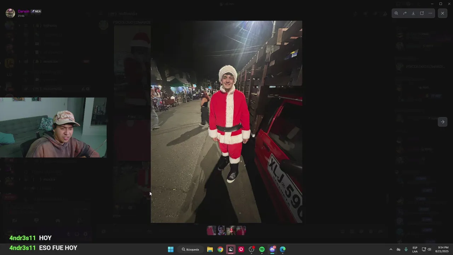
Task: Open Spotify from taskbar
Action: [262, 249]
